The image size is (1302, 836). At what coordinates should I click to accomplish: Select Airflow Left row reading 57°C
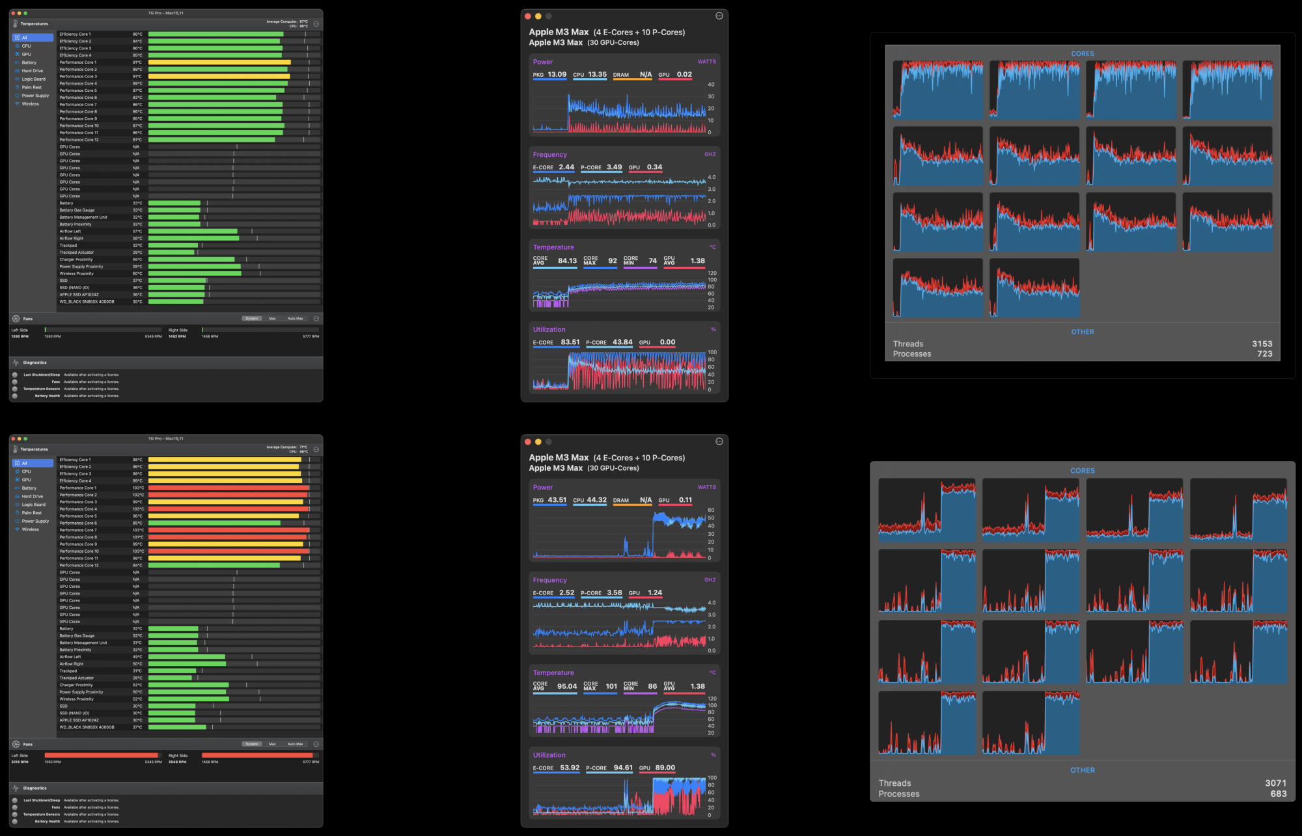coord(189,231)
